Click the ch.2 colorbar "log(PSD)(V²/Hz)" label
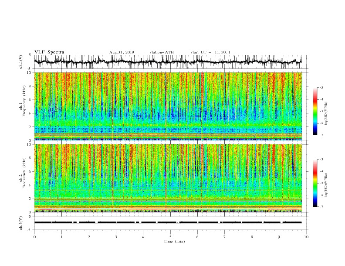 [x=326, y=185]
